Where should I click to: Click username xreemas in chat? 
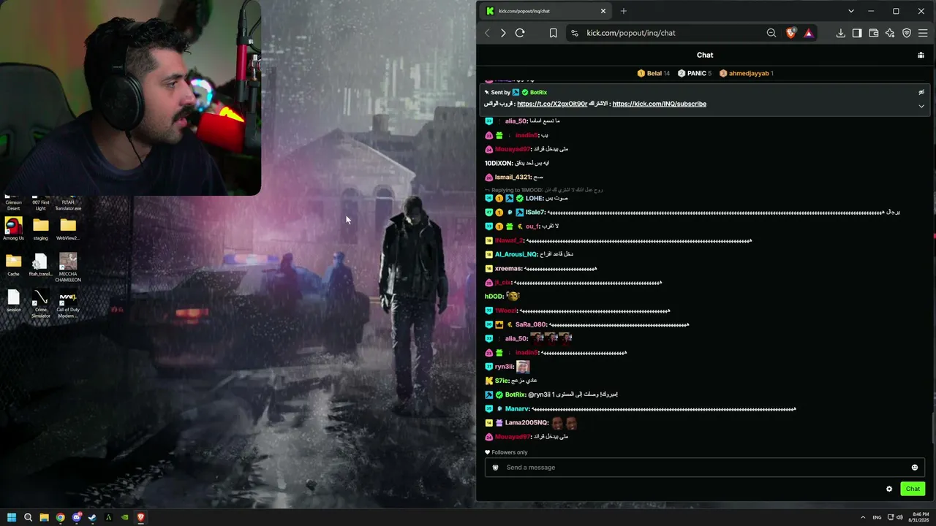[508, 269]
